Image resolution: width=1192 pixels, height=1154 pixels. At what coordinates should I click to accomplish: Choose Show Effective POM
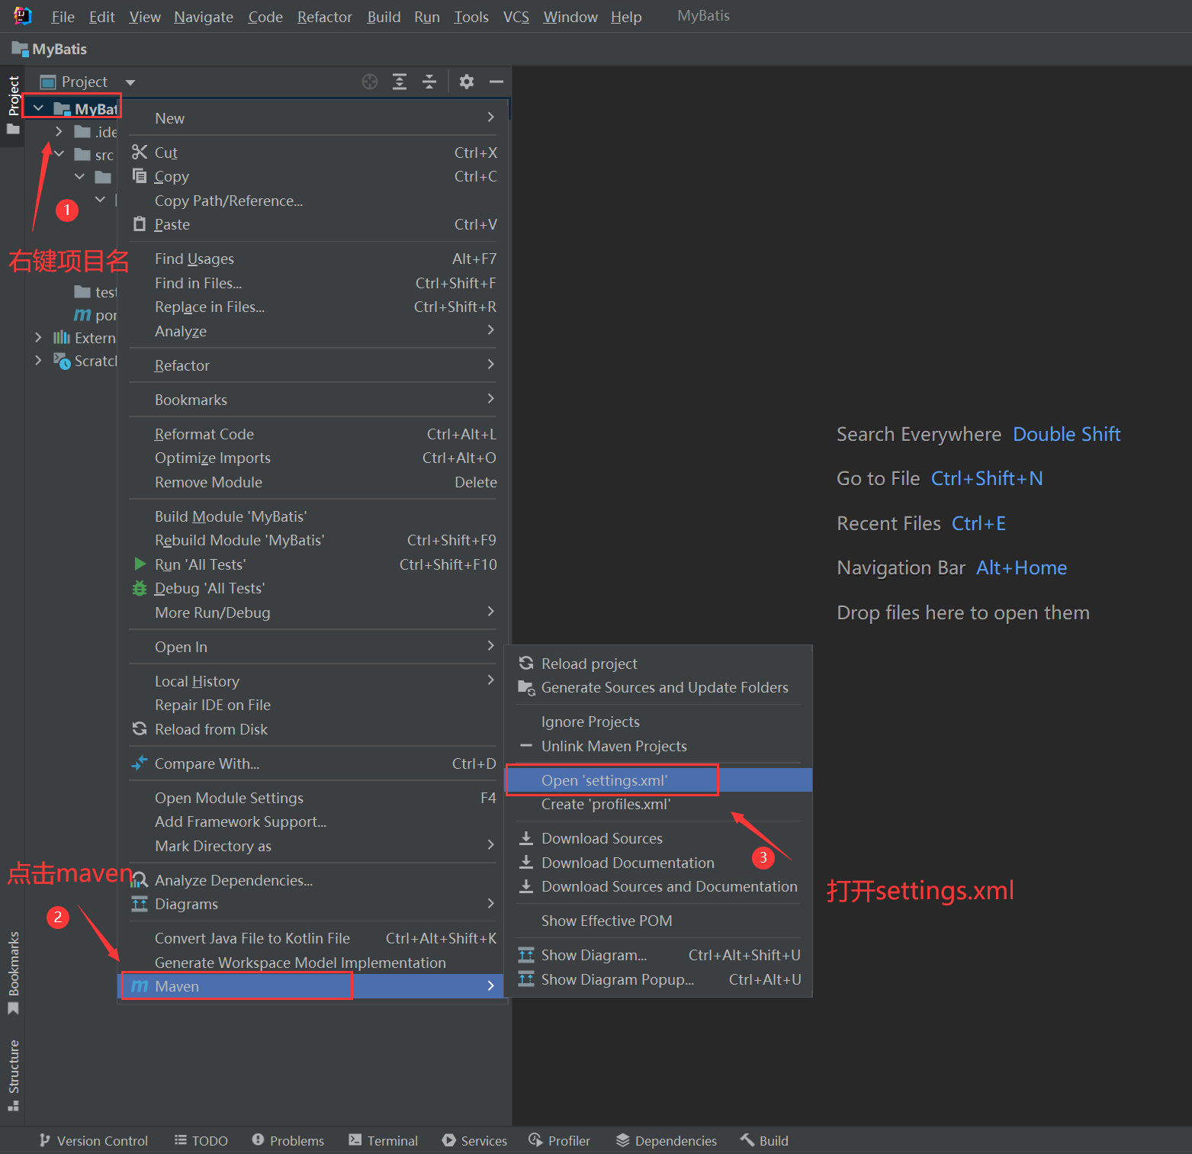coord(660,921)
